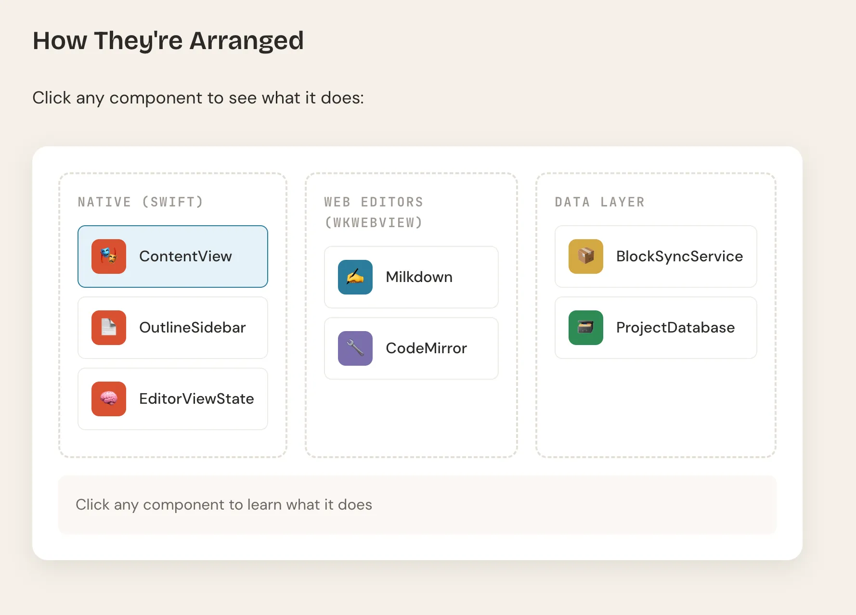Click the file cabinet icon for ProjectDatabase

tap(586, 328)
